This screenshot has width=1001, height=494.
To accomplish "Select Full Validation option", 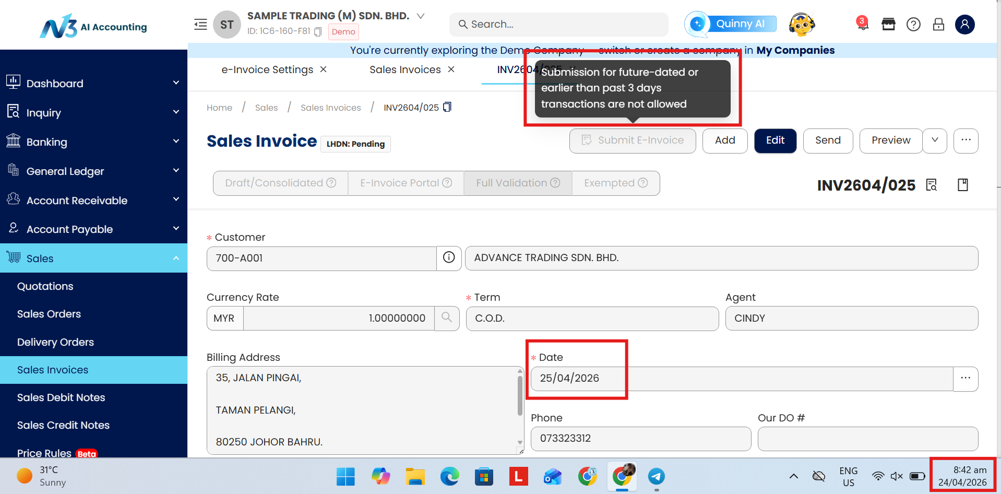I will point(517,183).
